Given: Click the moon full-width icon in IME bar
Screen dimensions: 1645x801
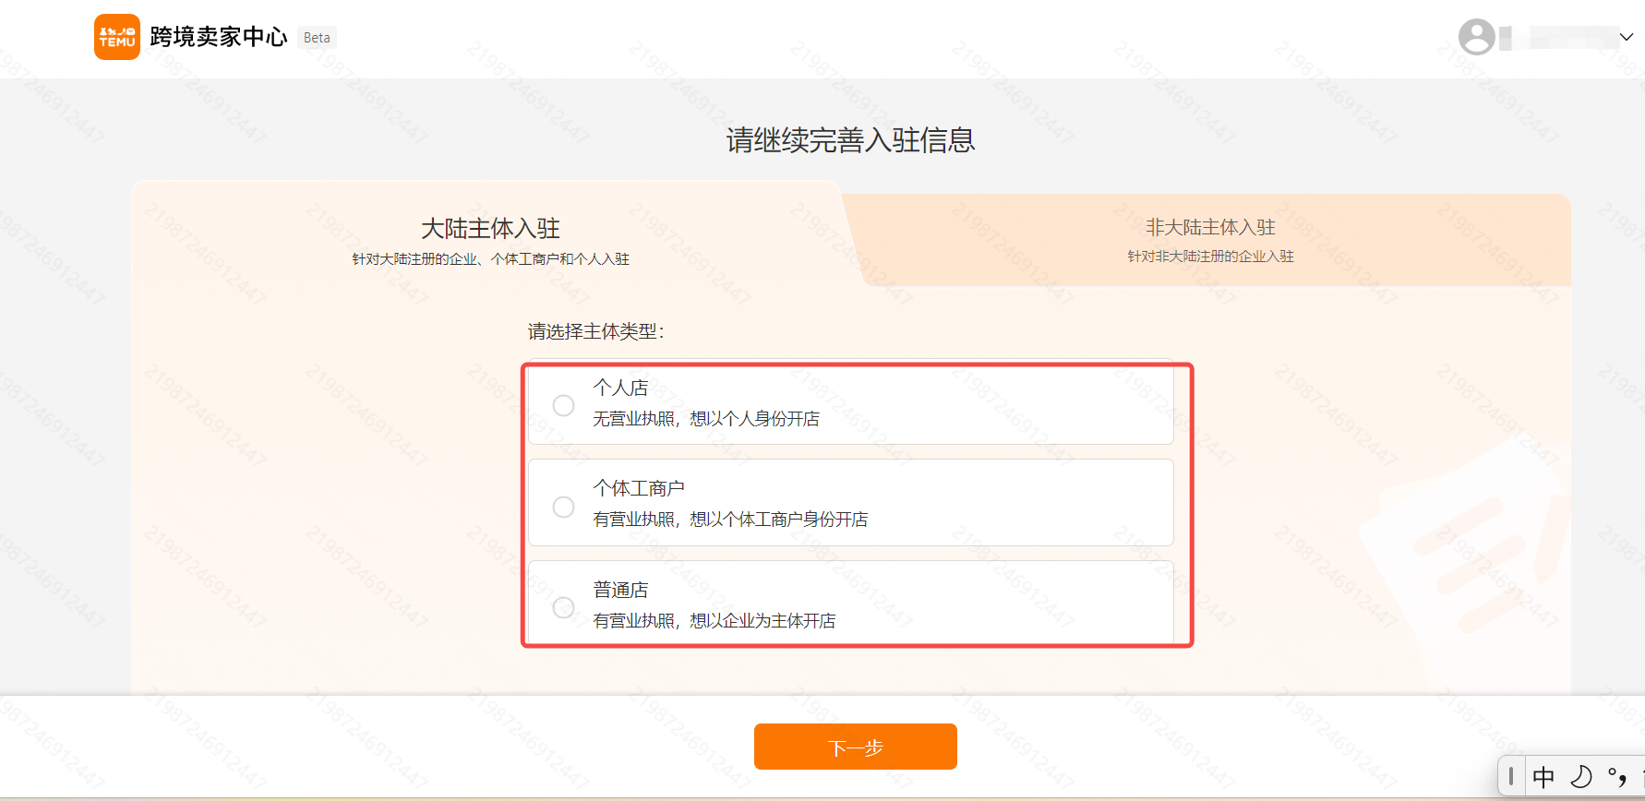Looking at the screenshot, I should pos(1580,776).
